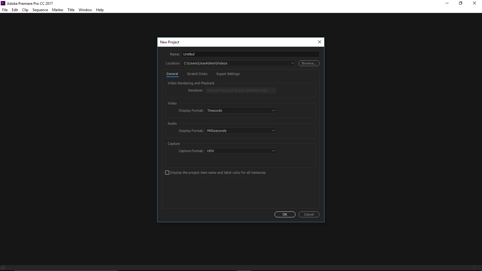
Task: Open the File menu
Action: pyautogui.click(x=5, y=10)
